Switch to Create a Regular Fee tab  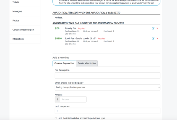pyautogui.click(x=64, y=63)
